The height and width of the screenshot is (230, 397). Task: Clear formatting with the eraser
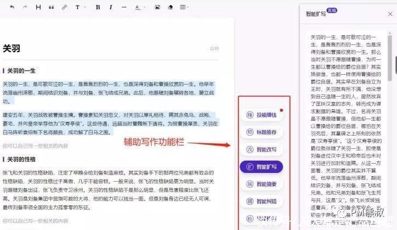[171, 7]
